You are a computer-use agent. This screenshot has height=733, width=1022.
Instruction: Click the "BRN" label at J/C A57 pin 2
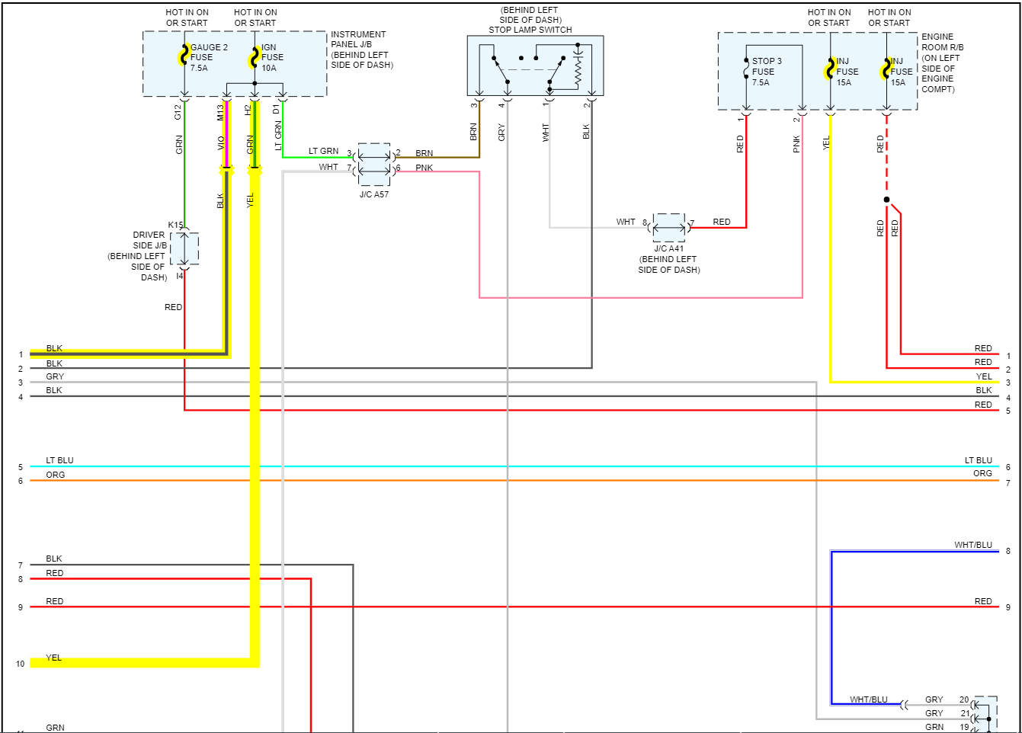click(424, 153)
